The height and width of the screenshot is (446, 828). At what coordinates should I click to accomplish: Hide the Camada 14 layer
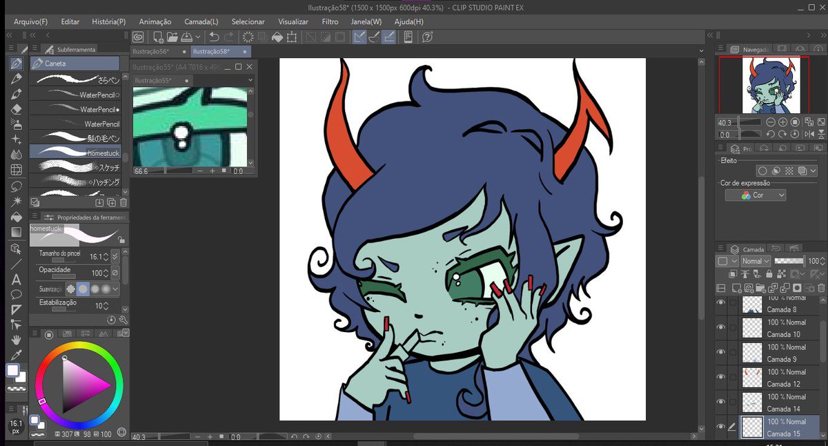click(x=721, y=403)
